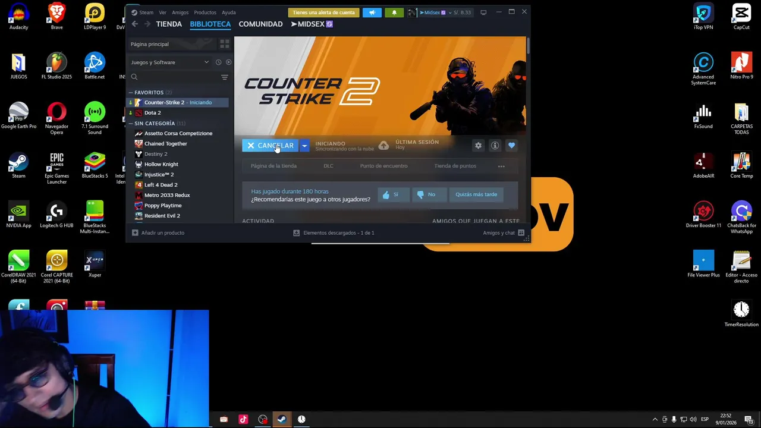The image size is (761, 428).
Task: Go back with the navigation arrow
Action: (135, 24)
